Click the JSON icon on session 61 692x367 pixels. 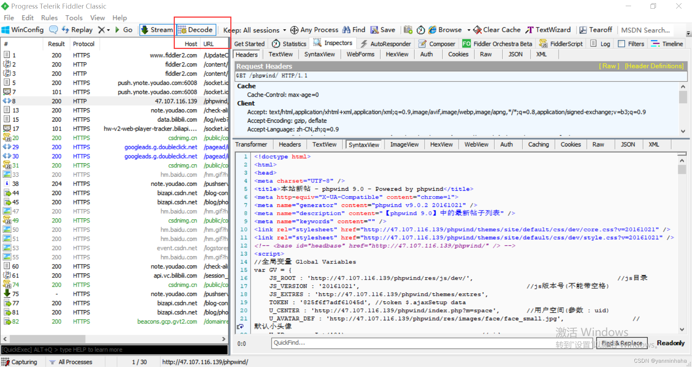click(6, 275)
